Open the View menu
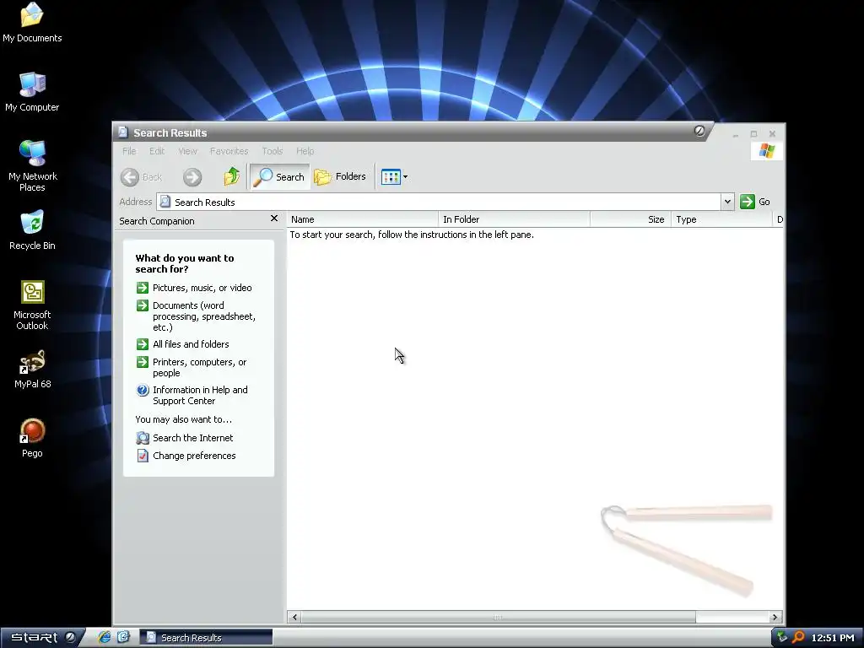Image resolution: width=864 pixels, height=648 pixels. 187,151
